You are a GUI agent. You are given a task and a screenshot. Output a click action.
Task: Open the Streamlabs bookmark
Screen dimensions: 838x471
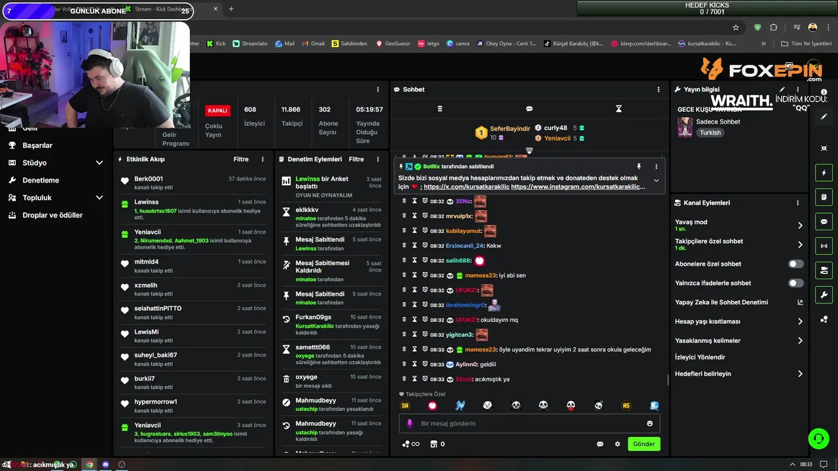(251, 44)
